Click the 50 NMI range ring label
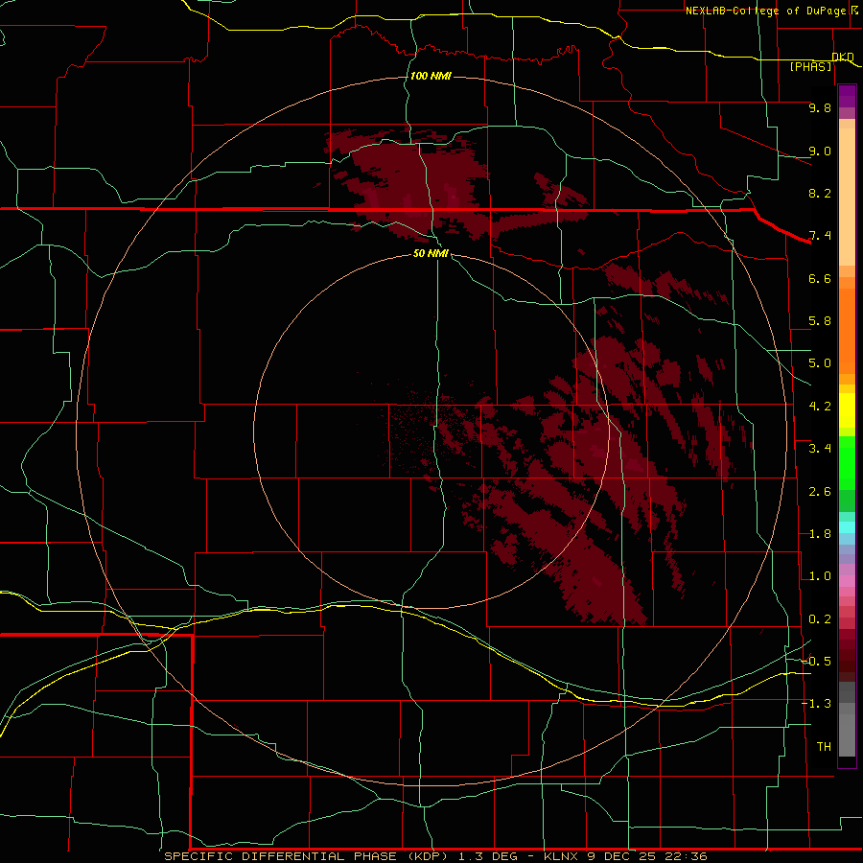The image size is (863, 863). [x=431, y=253]
